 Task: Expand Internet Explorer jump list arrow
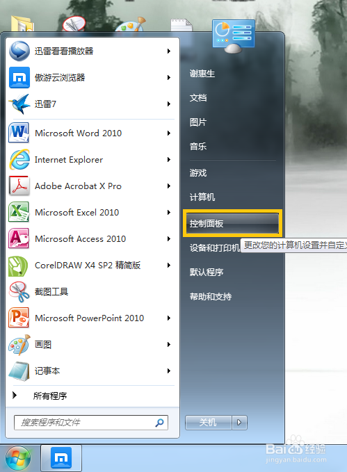(x=169, y=160)
